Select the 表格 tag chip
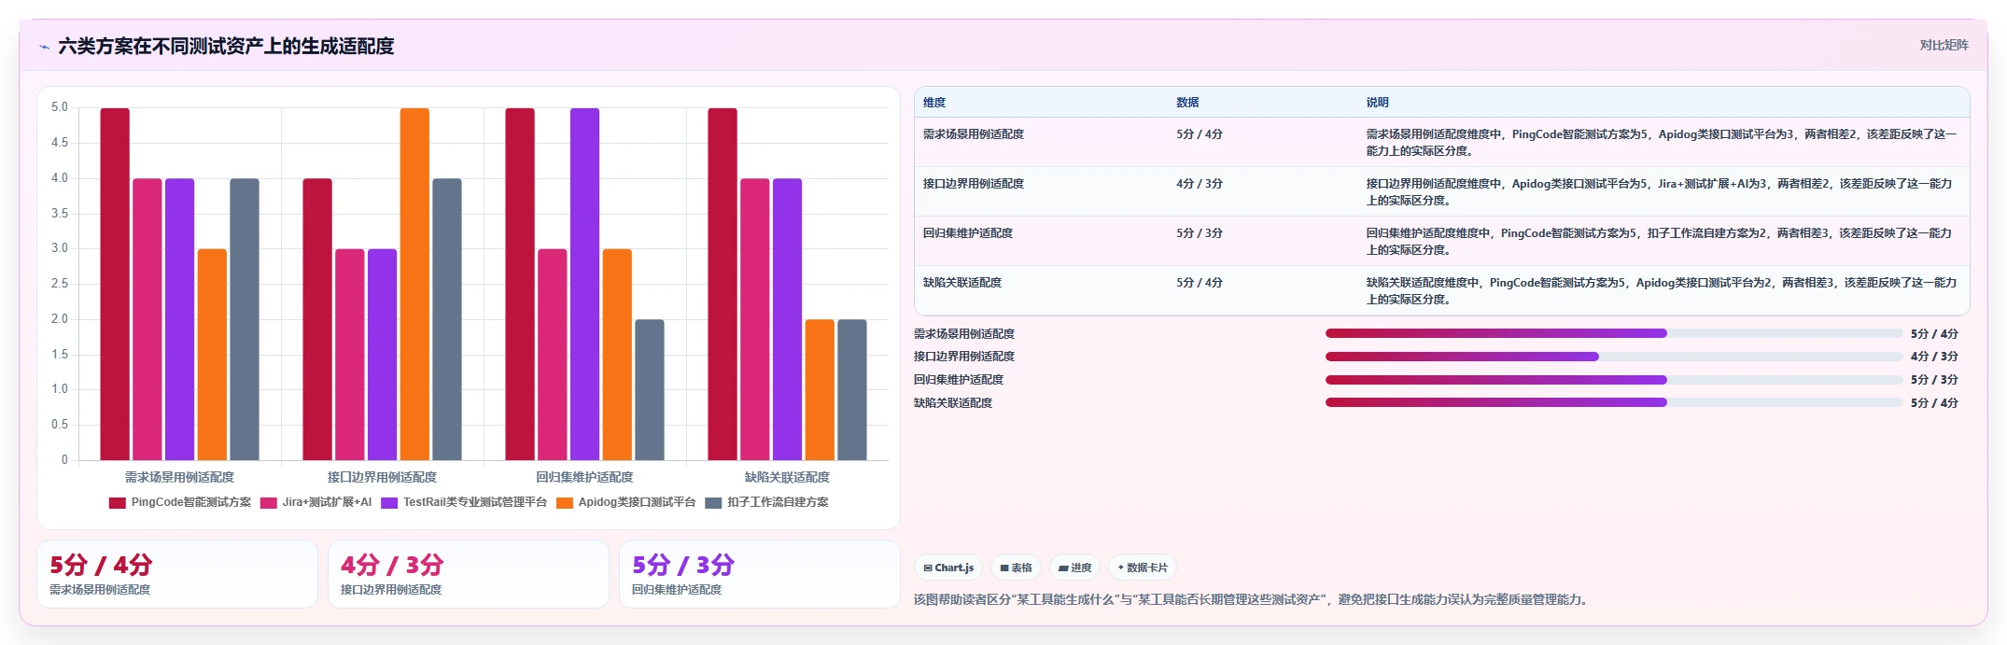This screenshot has width=2007, height=645. tap(1016, 568)
